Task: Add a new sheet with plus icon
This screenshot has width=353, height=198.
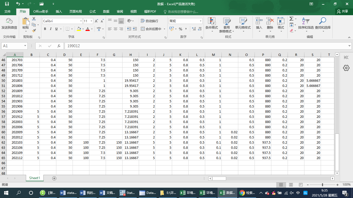Action: 54,178
